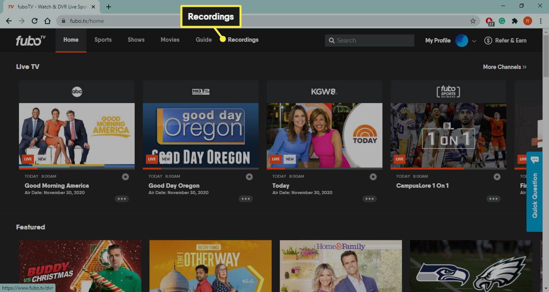This screenshot has height=292, width=549.
Task: Click More Channels link
Action: point(505,67)
